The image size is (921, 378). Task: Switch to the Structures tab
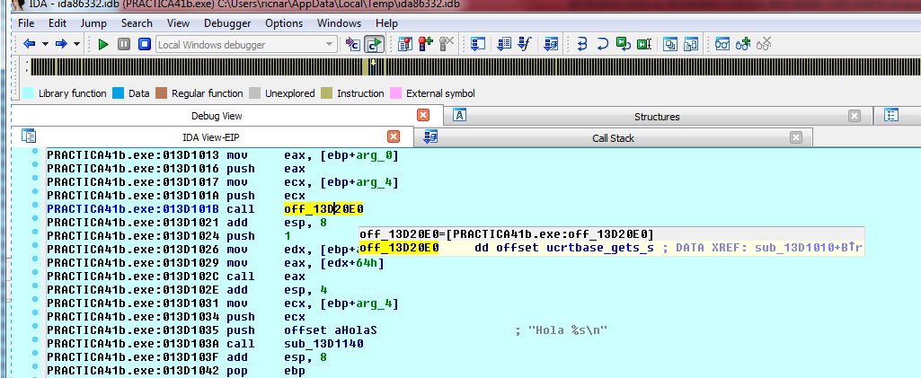(x=656, y=116)
